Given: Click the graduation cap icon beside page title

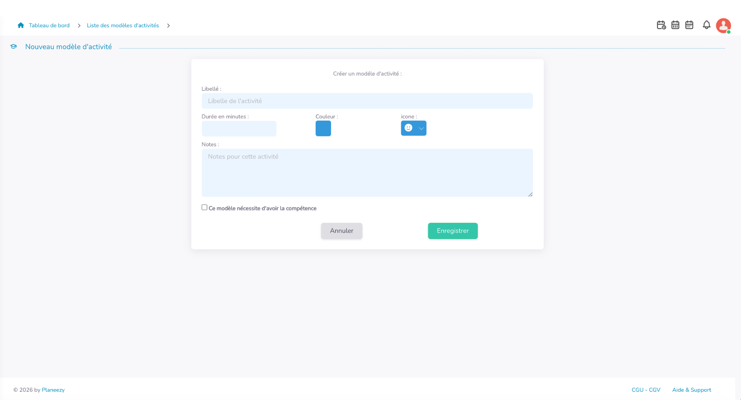Looking at the screenshot, I should (x=14, y=47).
